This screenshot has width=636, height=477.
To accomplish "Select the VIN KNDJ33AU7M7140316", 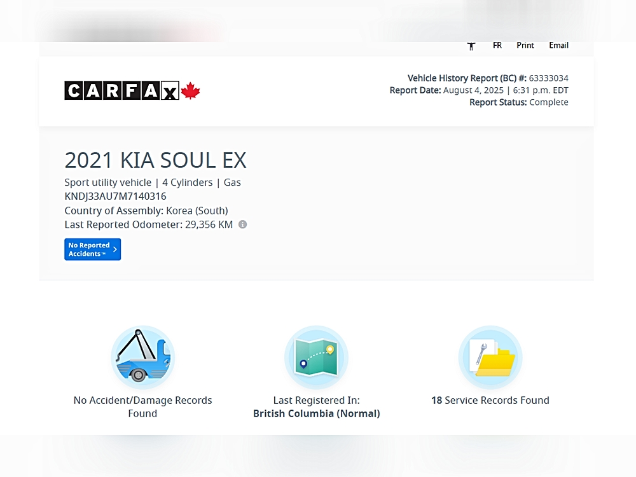I will point(115,197).
